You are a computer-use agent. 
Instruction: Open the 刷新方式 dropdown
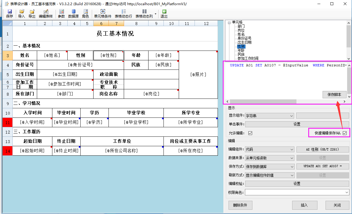click(x=269, y=175)
